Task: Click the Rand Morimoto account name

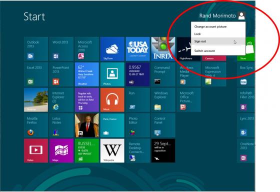Action: click(217, 16)
